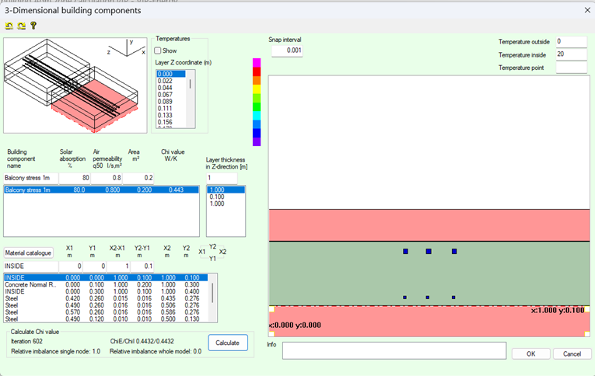Select the left small steel bar marker
This screenshot has height=376, width=595.
coord(405,298)
